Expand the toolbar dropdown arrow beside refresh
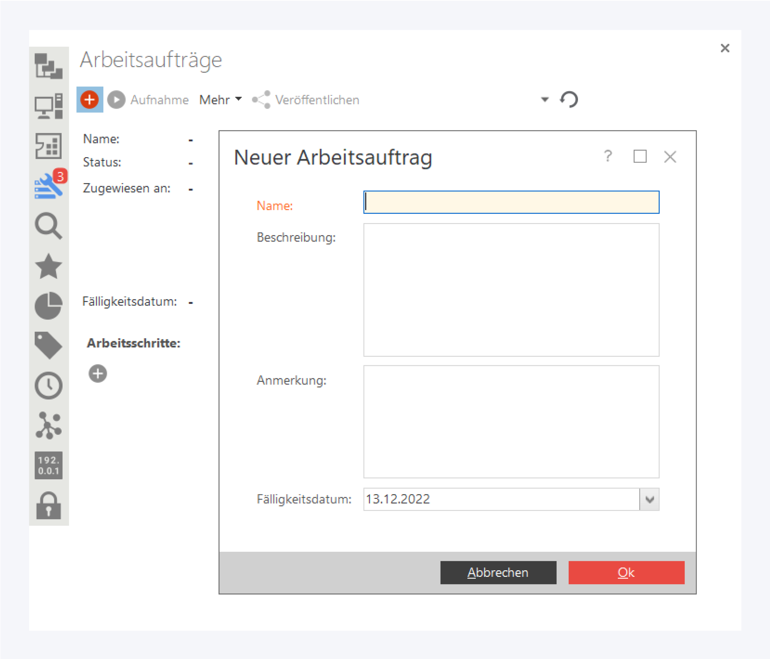770x659 pixels. (x=544, y=99)
